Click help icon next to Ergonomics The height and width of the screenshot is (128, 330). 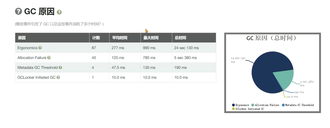point(40,48)
